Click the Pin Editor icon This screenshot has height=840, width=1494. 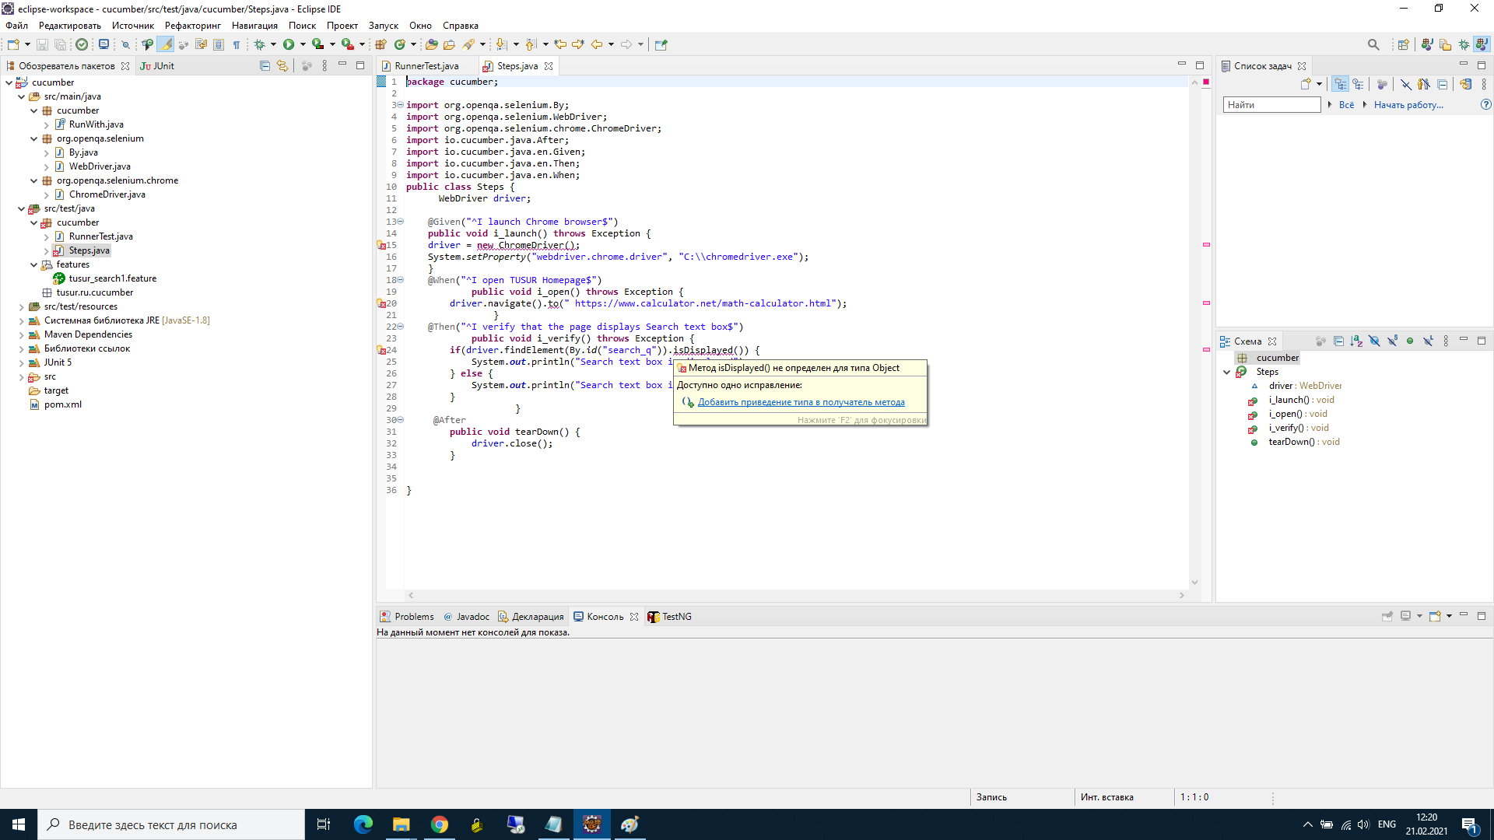click(661, 44)
